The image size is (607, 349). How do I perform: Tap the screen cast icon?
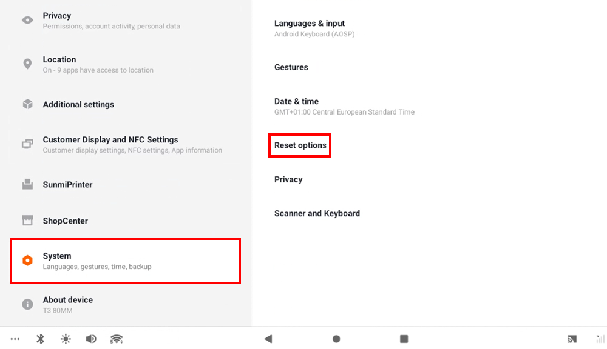tap(572, 339)
